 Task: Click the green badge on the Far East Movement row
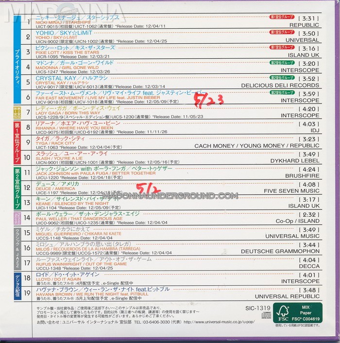[280, 93]
